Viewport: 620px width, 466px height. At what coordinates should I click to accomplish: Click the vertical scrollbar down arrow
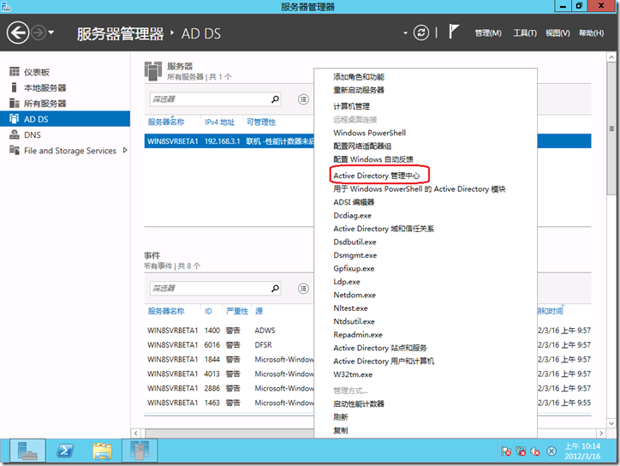tap(611, 423)
